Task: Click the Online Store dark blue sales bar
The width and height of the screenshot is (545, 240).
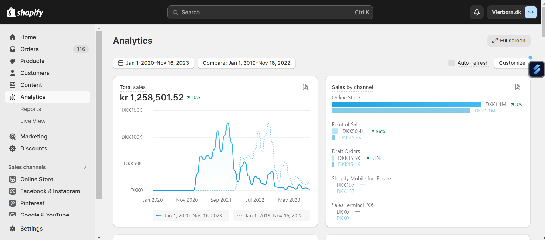Action: [406, 104]
